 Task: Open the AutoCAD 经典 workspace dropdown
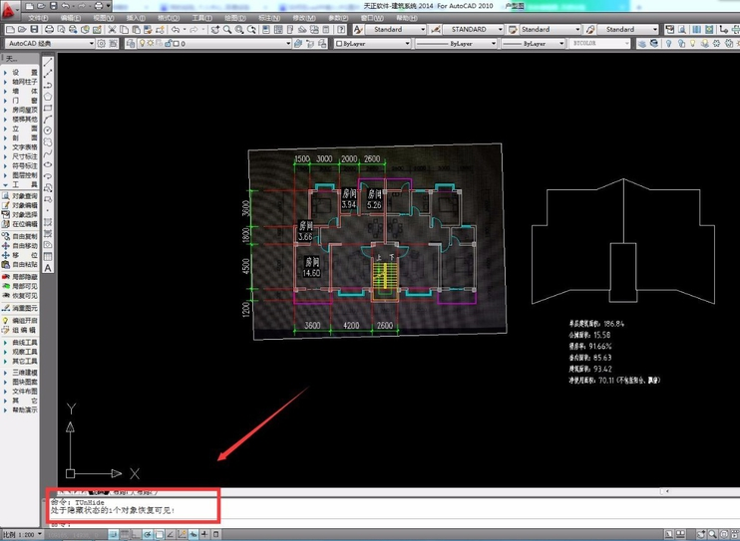point(50,44)
